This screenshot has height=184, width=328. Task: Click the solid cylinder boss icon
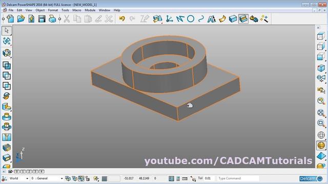tap(7, 117)
